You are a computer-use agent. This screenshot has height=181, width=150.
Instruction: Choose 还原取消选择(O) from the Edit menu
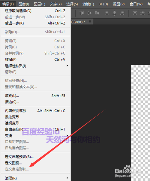[x=35, y=11]
